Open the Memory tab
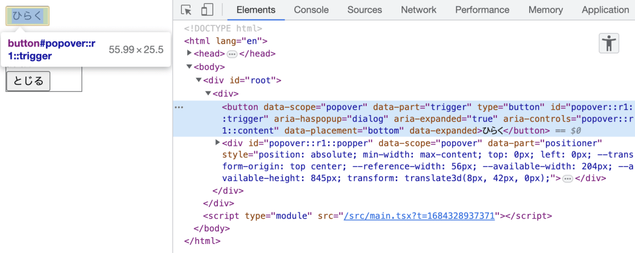 pos(546,10)
